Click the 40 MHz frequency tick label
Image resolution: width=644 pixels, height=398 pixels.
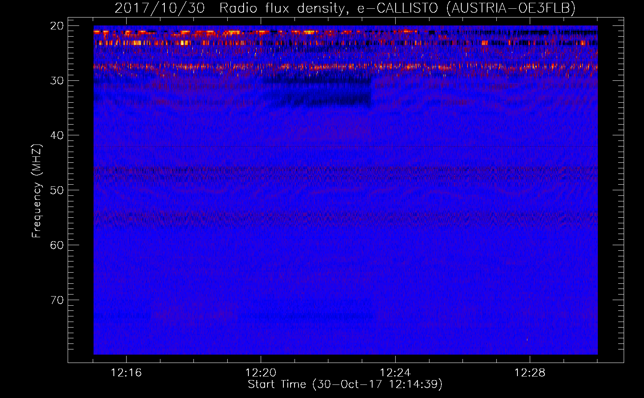tap(57, 135)
